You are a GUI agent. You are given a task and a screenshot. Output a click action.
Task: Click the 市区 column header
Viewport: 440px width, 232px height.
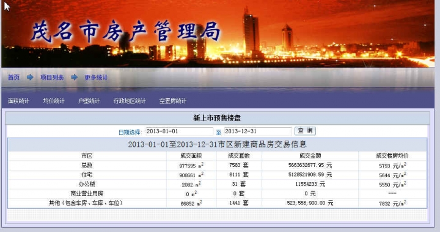point(87,156)
